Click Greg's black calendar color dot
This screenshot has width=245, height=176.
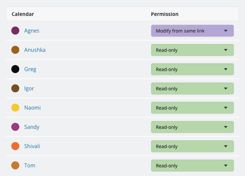tap(15, 69)
